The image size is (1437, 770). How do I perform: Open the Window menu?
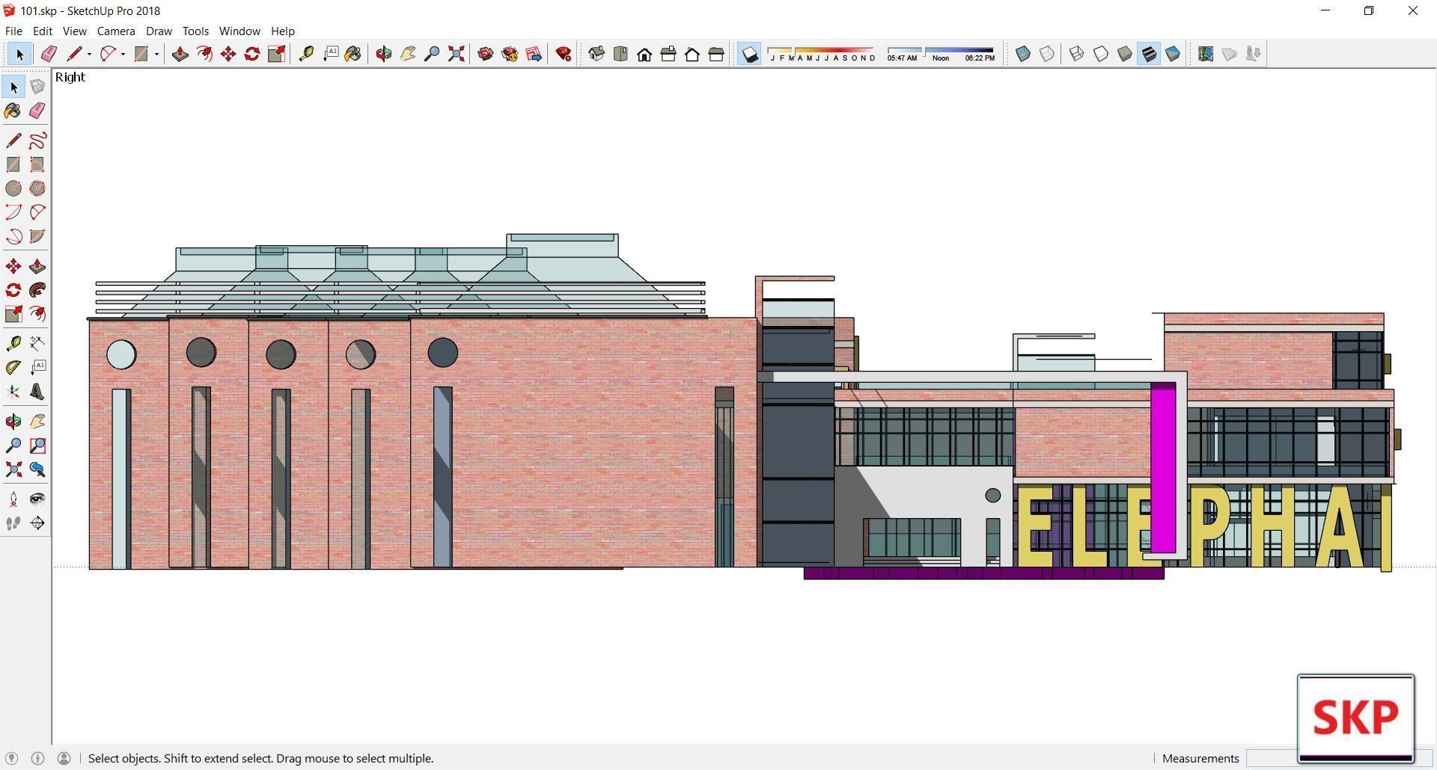click(x=239, y=31)
